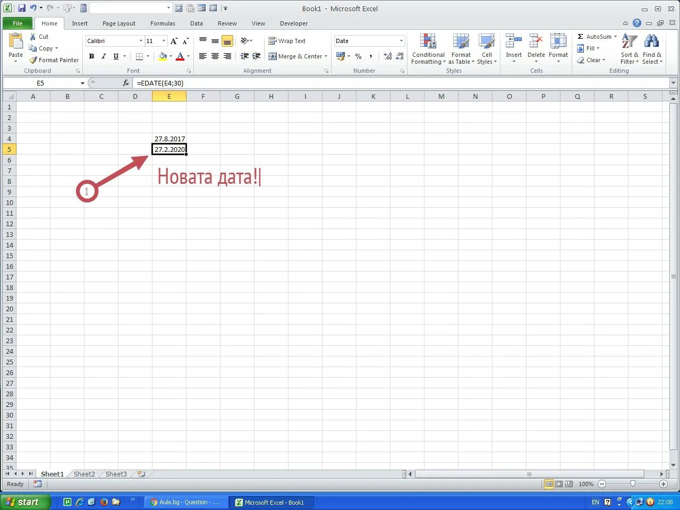Screen dimensions: 680x510
Task: Switch to the Developer tab
Action: 294,23
